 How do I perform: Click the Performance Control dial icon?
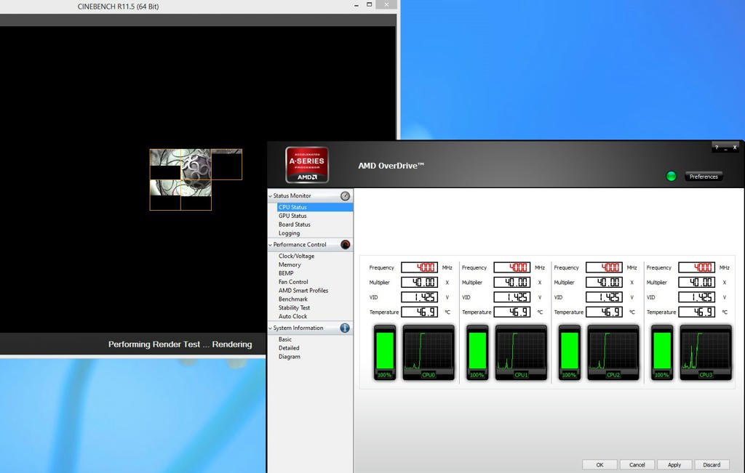coord(345,245)
